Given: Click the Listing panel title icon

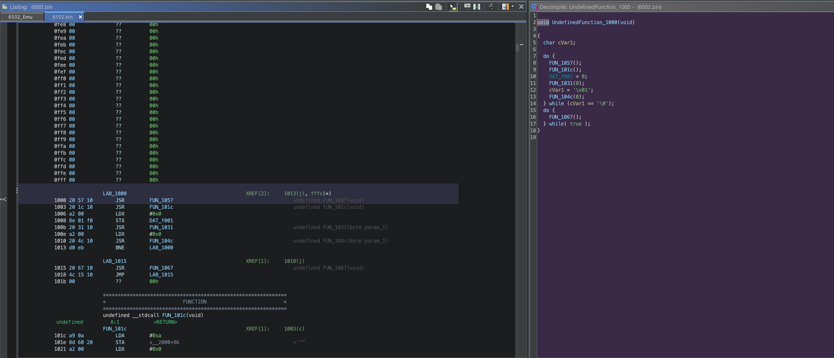Looking at the screenshot, I should pos(5,7).
